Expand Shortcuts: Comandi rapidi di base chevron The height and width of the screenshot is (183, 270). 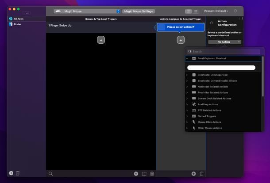(187, 80)
